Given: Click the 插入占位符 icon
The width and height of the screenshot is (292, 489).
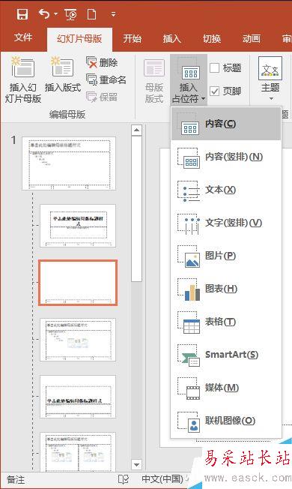Looking at the screenshot, I should coord(189,68).
